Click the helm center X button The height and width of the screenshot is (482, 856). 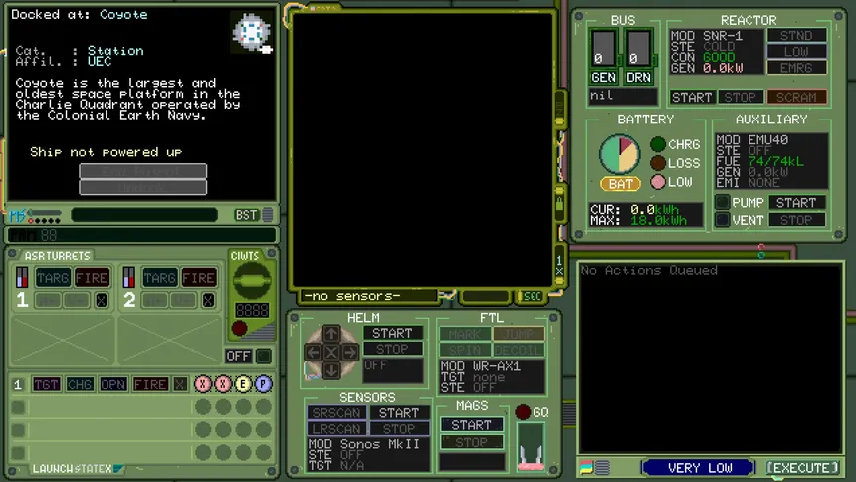coord(331,352)
